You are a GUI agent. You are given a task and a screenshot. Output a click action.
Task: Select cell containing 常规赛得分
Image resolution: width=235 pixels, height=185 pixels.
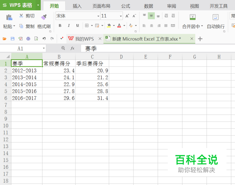59,64
